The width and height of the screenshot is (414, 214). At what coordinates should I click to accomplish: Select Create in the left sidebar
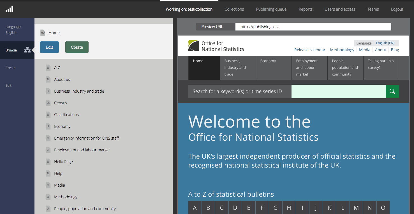click(17, 68)
